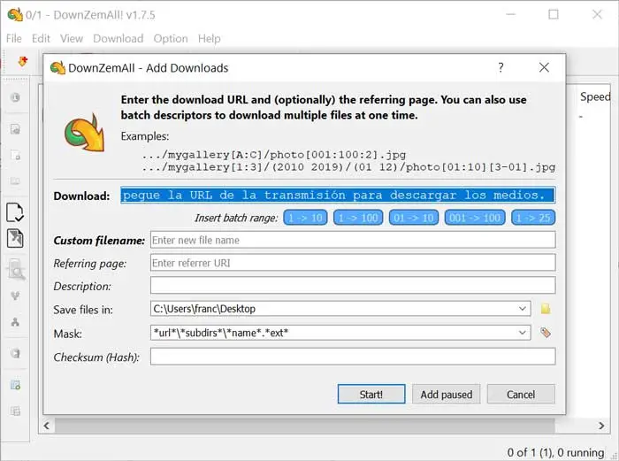Insert the 1 -> 25 batch range
619x461 pixels.
pyautogui.click(x=533, y=218)
